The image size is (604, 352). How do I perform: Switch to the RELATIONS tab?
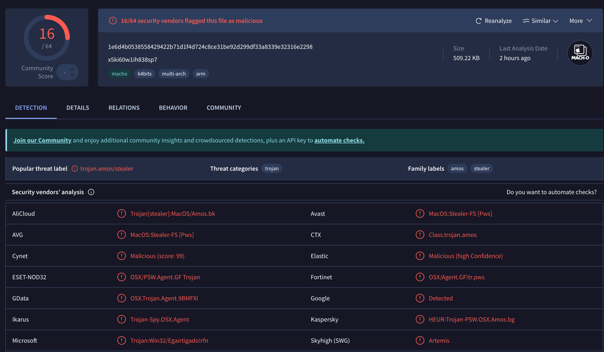coord(124,108)
